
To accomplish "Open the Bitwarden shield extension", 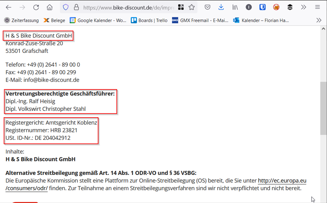I will click(262, 7).
